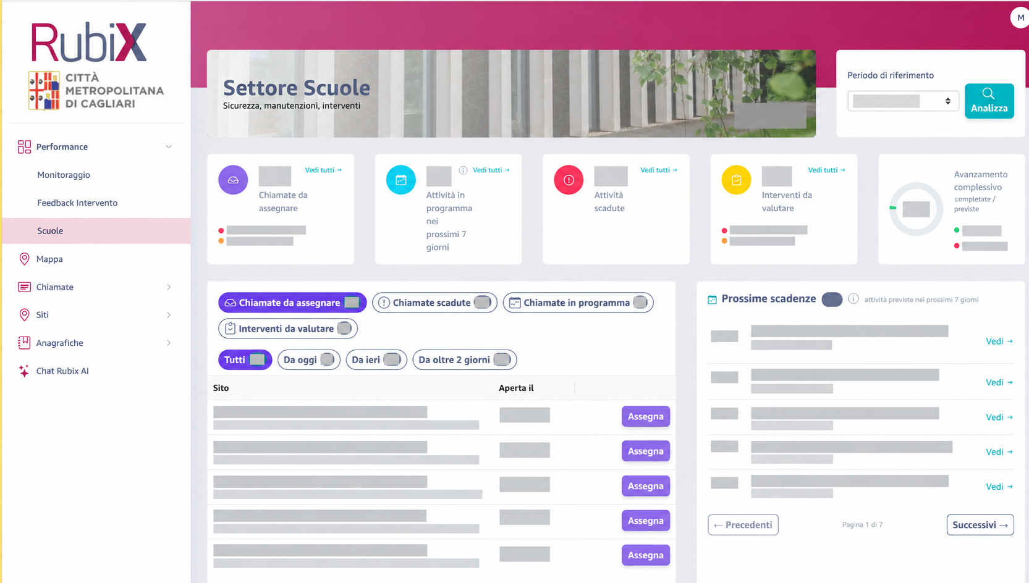This screenshot has height=583, width=1029.
Task: Click the Prossime scadenze calendar icon
Action: 712,300
